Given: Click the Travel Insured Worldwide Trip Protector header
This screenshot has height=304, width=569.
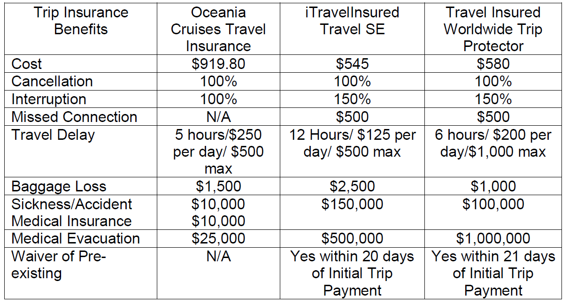Looking at the screenshot, I should point(493,29).
